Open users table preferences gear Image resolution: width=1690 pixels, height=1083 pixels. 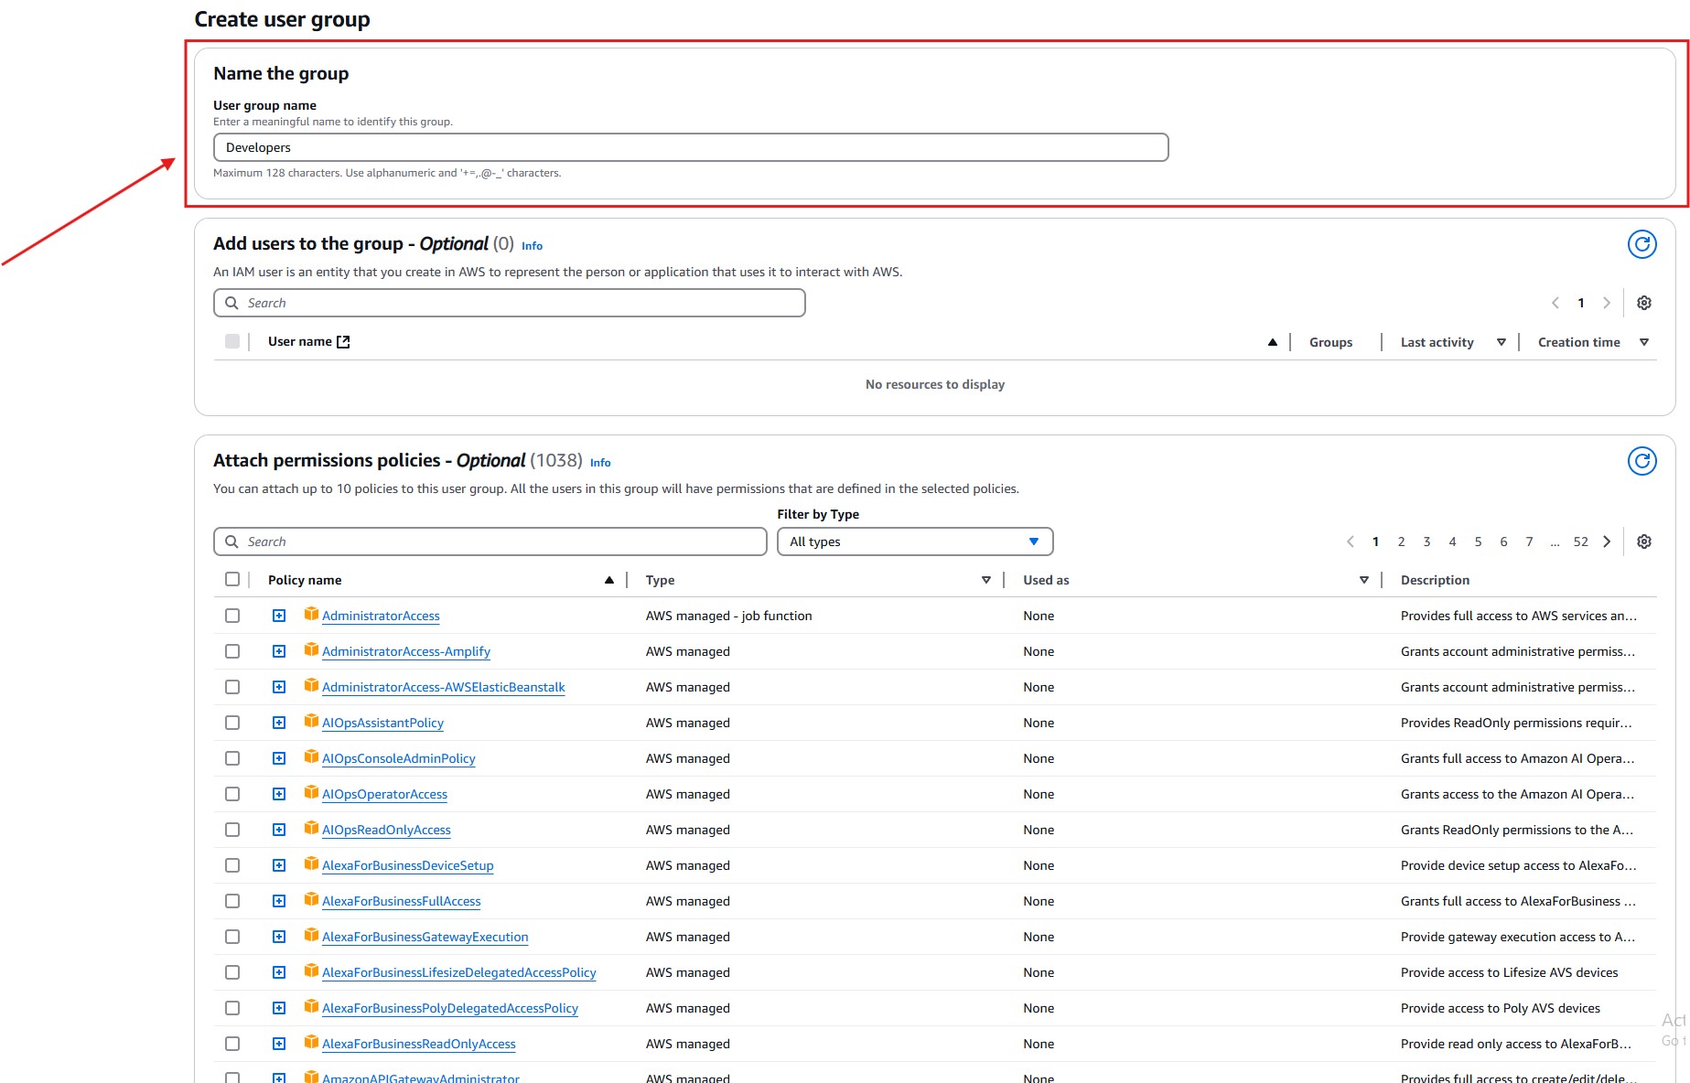(x=1643, y=303)
